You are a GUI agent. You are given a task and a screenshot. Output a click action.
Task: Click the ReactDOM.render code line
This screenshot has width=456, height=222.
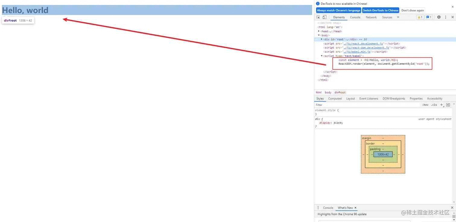coord(384,64)
